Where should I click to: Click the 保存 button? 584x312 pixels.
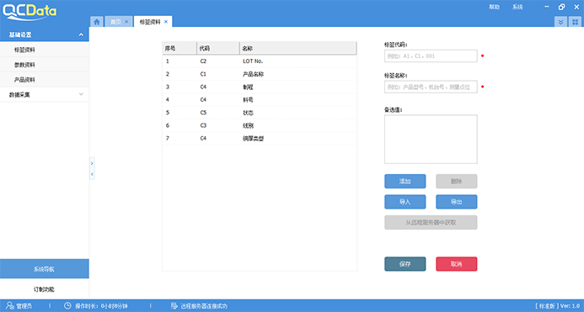point(405,264)
